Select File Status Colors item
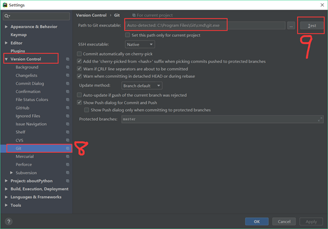Viewport: 328px width, 229px height. point(32,99)
